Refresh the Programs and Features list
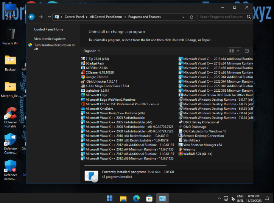 pyautogui.click(x=191, y=17)
